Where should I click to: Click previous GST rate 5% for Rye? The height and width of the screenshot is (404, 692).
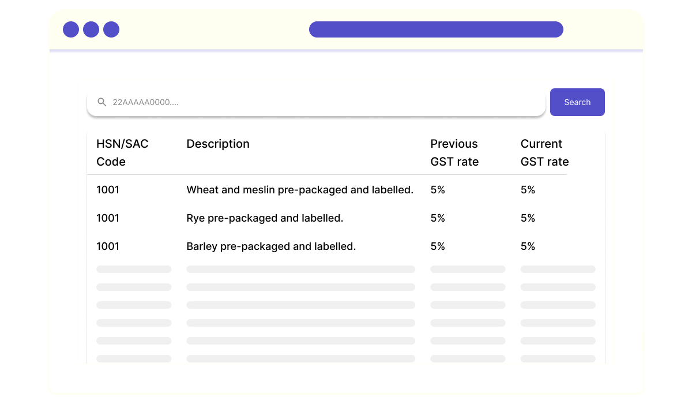click(x=438, y=218)
